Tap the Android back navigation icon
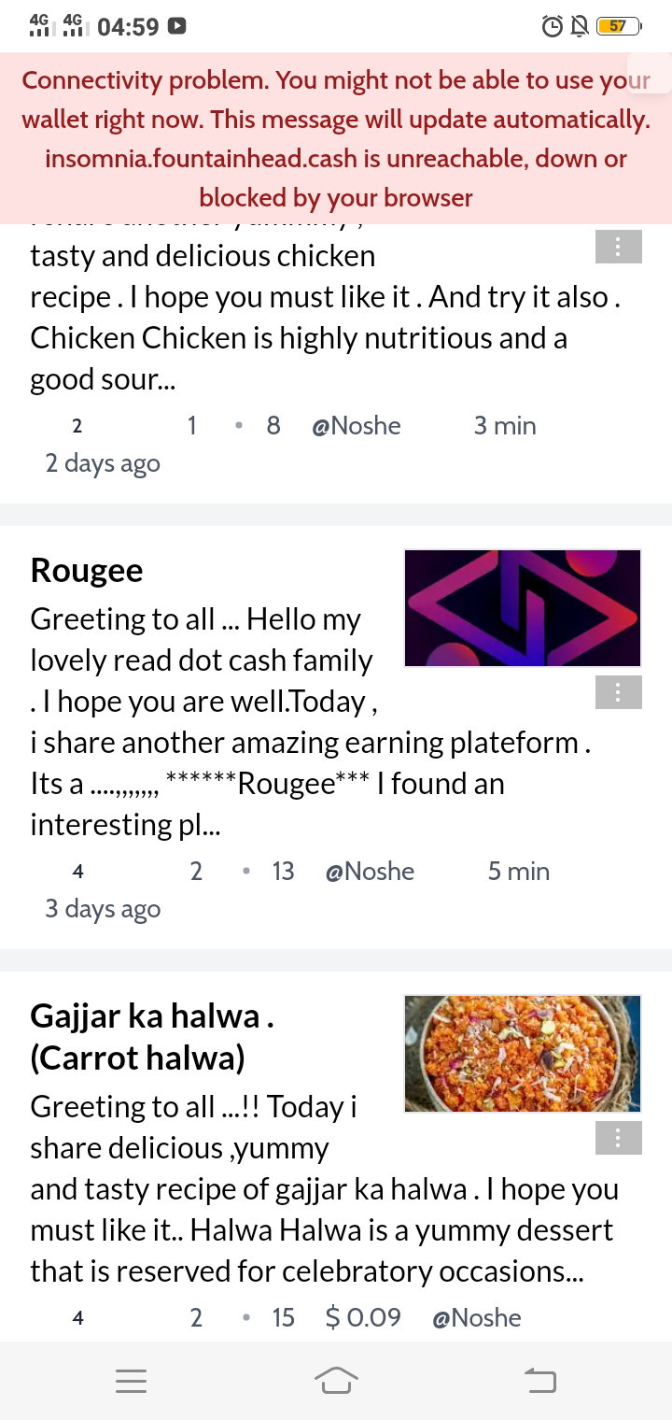672x1420 pixels. tap(540, 1381)
